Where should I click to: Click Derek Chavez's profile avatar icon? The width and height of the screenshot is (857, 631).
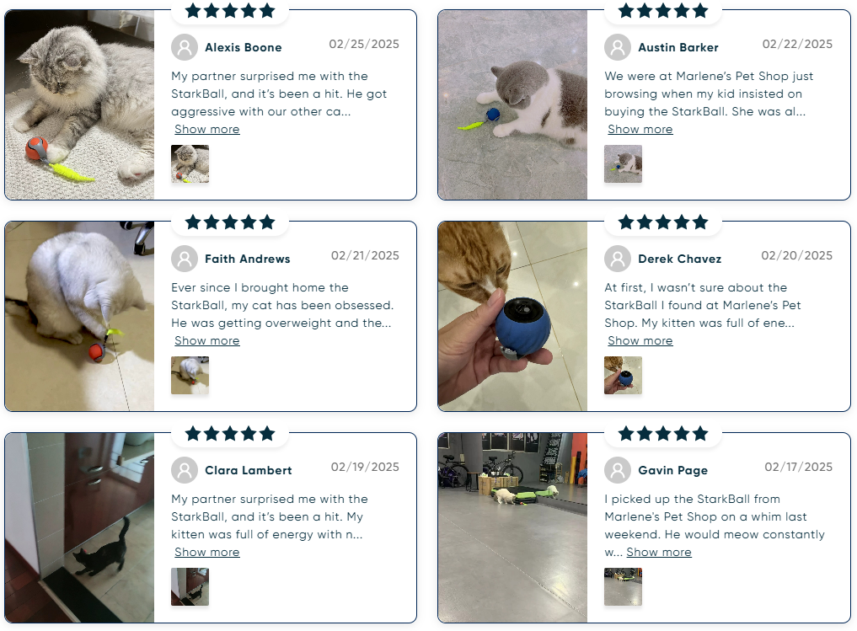(618, 259)
